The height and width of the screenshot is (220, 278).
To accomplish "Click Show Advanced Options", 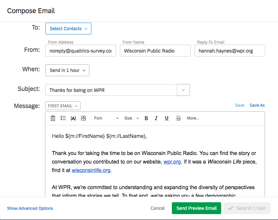I will (x=30, y=208).
